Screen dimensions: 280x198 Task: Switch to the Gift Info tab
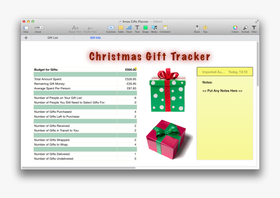95,38
